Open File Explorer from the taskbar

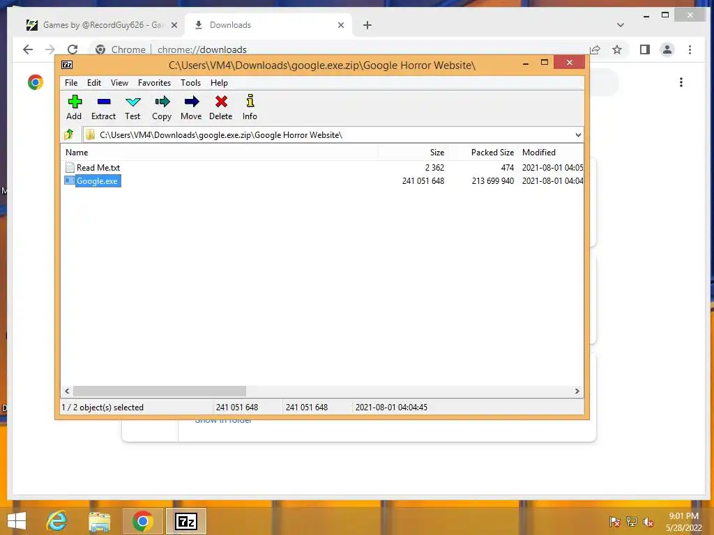[x=100, y=521]
